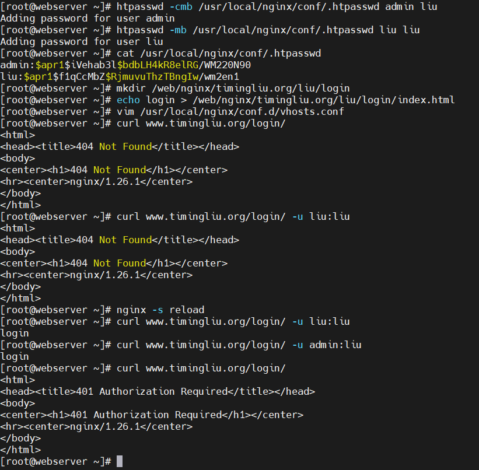Select 'Adding password for user admin' output

point(88,18)
